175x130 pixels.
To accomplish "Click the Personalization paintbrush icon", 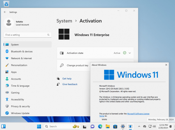I will (x=7, y=65).
